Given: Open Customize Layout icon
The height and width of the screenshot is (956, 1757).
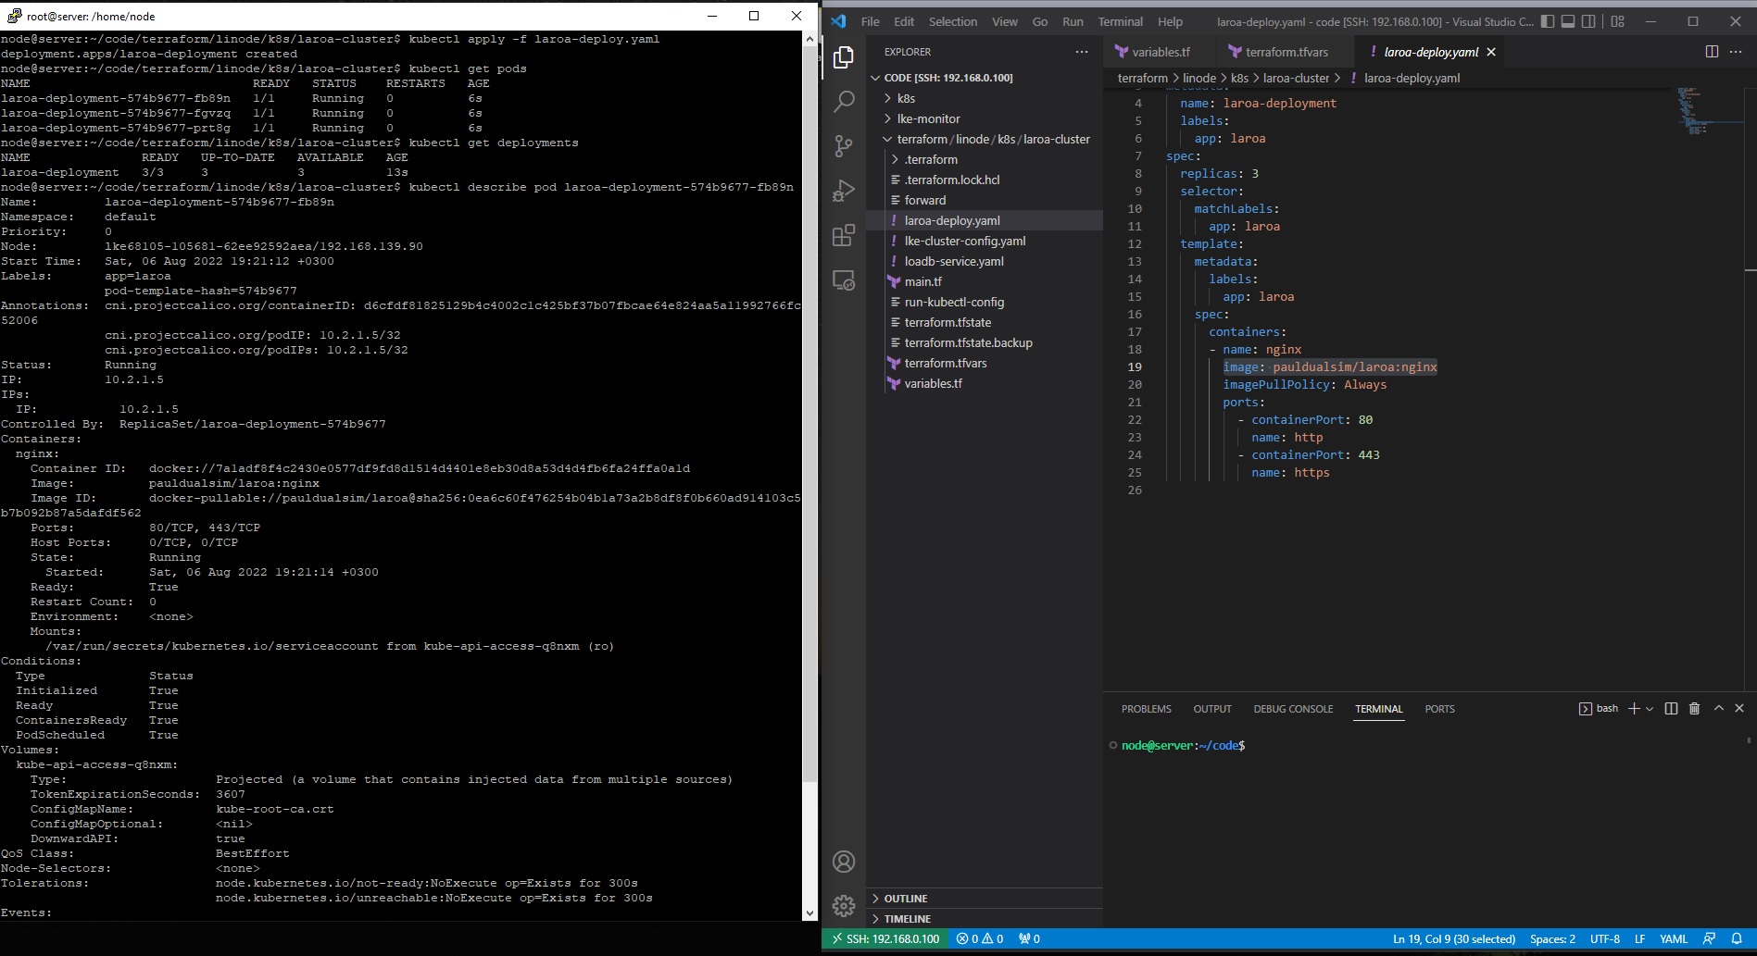Looking at the screenshot, I should click(1617, 21).
